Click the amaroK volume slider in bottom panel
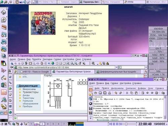168x126 pixels. (x=129, y=124)
